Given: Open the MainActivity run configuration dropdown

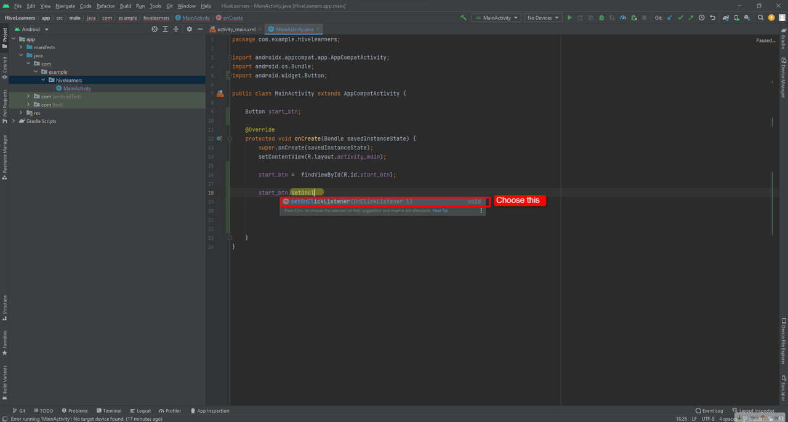Looking at the screenshot, I should 496,18.
